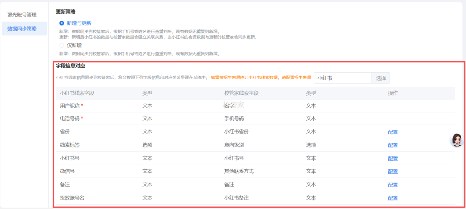466x209 pixels.
Task: Configure the 投放账号名 field mapping
Action: pos(393,198)
